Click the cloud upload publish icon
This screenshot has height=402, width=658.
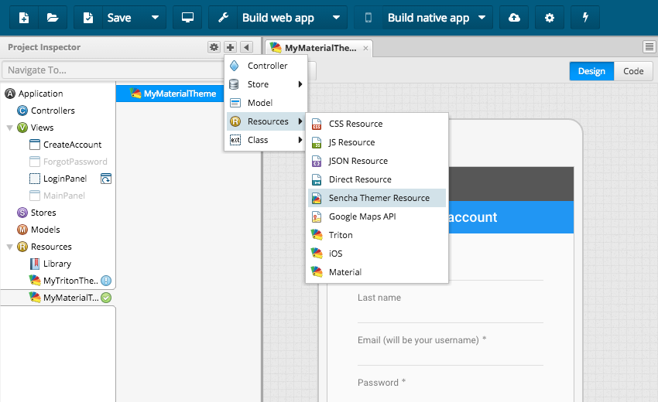pyautogui.click(x=515, y=18)
